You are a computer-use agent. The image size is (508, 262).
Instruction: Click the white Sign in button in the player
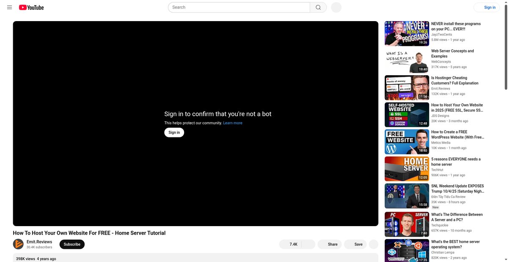(x=174, y=132)
